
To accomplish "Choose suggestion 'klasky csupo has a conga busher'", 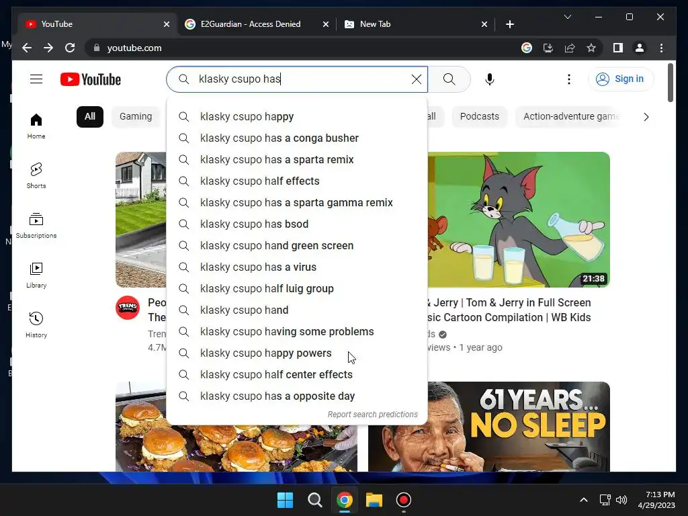I will (x=296, y=138).
